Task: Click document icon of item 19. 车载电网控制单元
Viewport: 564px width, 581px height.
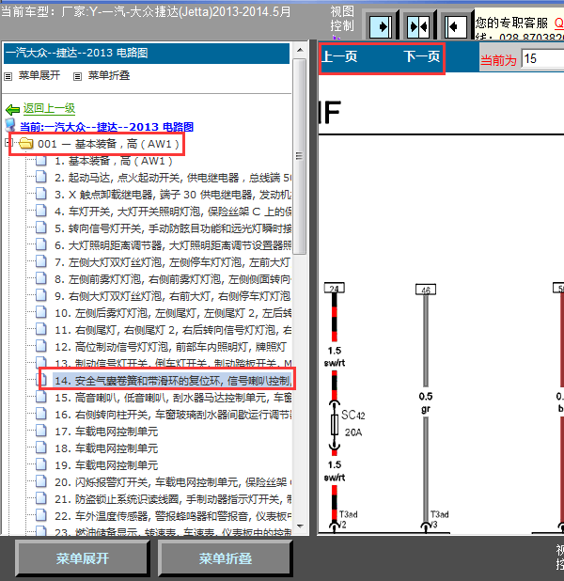Action: pyautogui.click(x=41, y=464)
